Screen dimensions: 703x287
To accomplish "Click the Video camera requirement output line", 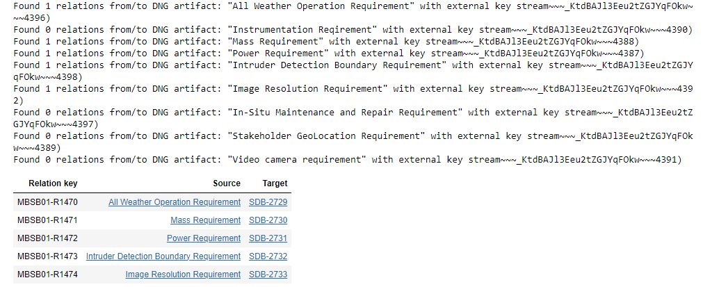I will 348,160.
